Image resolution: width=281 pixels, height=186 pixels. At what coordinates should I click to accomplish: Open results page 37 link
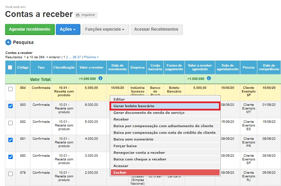point(79,57)
